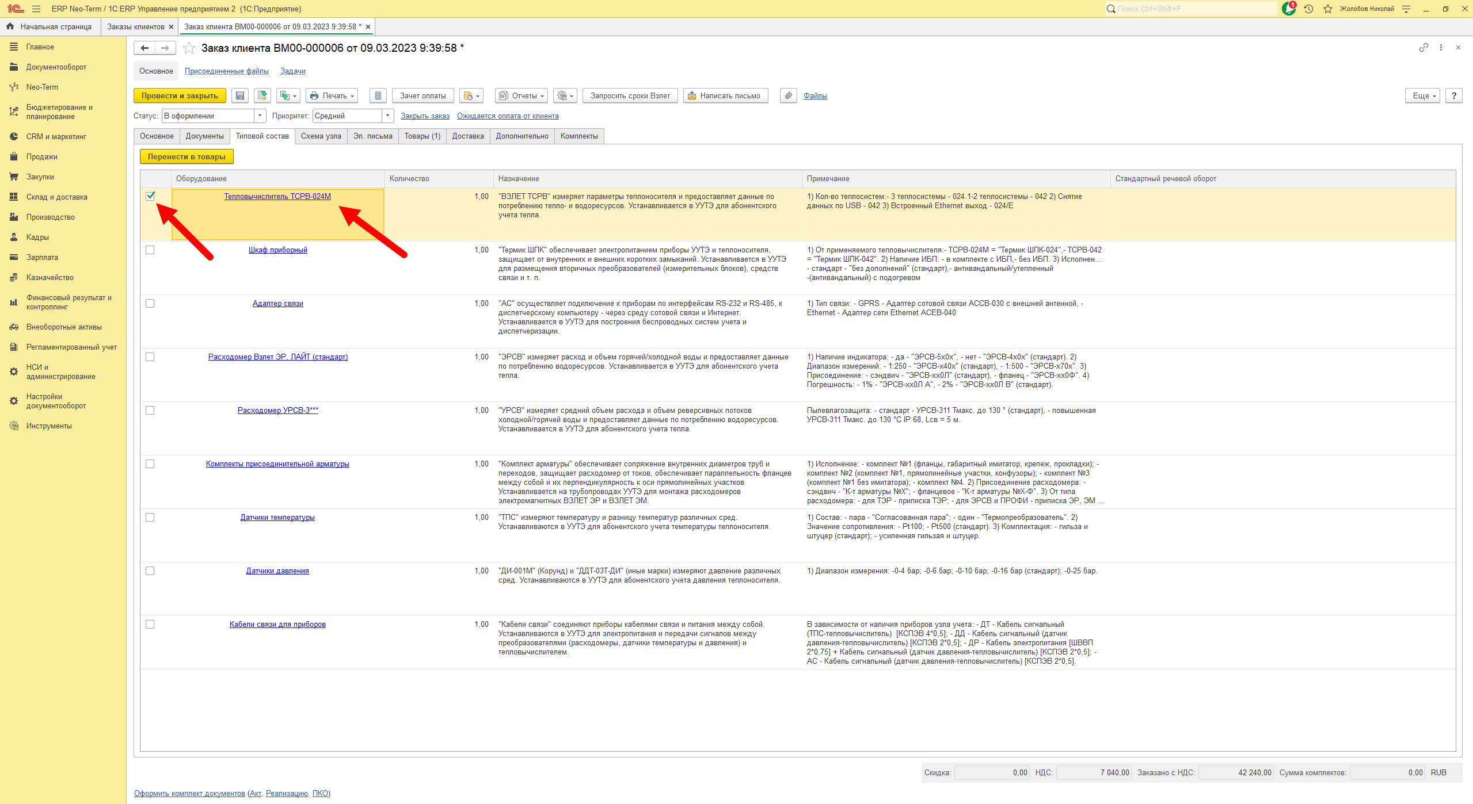Viewport: 1473px width, 804px height.
Task: Add order to favorites star
Action: point(189,48)
